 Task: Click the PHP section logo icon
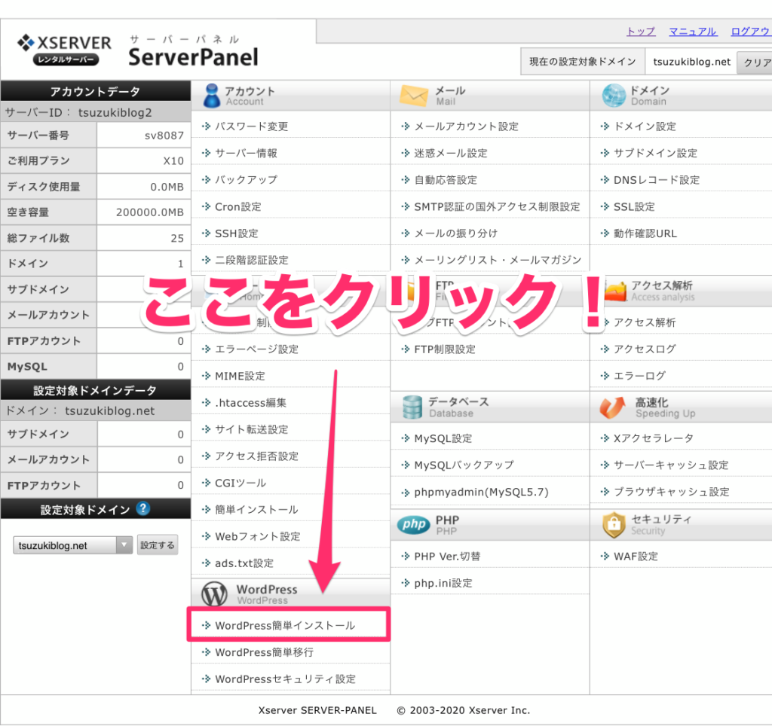coord(414,525)
